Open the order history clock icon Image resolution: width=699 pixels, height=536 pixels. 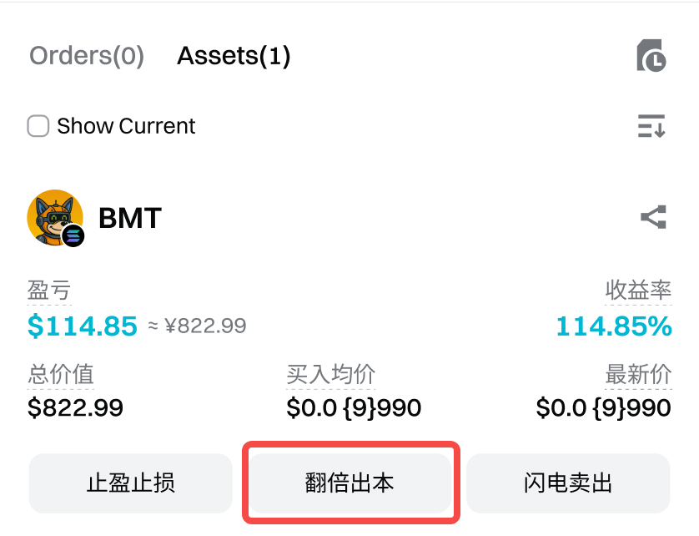[x=651, y=55]
